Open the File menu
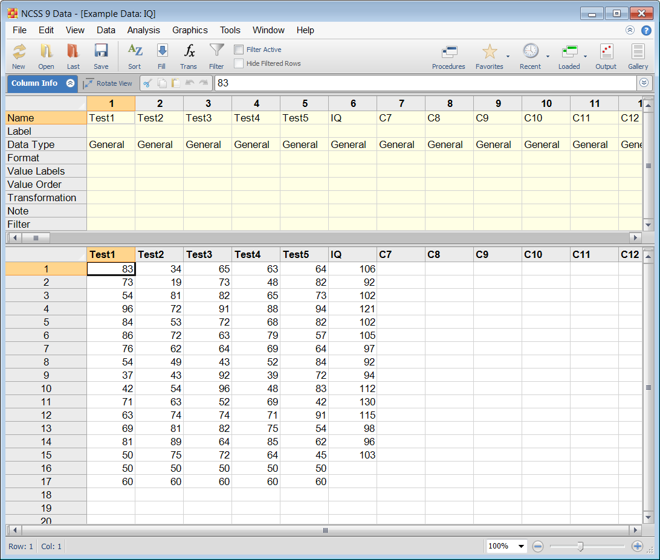This screenshot has width=660, height=560. 20,30
